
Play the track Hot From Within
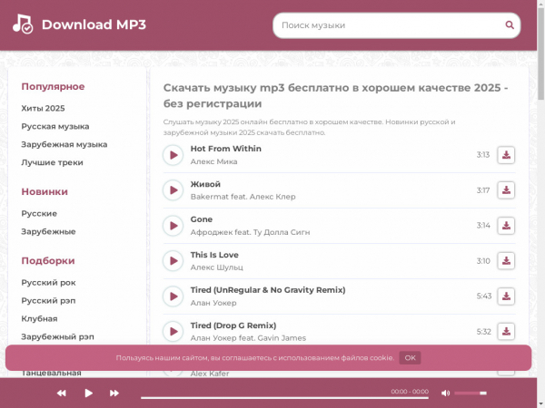click(173, 155)
